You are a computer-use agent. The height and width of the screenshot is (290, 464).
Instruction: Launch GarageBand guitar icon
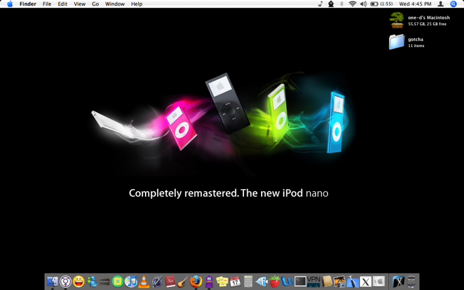tap(183, 282)
